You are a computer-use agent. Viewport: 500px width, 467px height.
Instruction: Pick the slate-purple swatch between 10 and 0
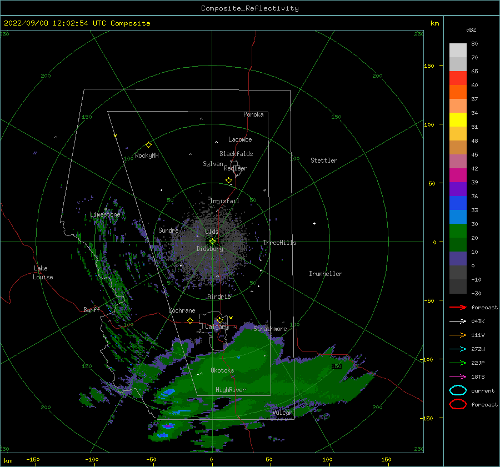tap(458, 259)
